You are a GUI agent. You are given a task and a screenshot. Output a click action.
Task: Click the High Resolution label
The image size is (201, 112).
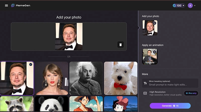pos(158,92)
